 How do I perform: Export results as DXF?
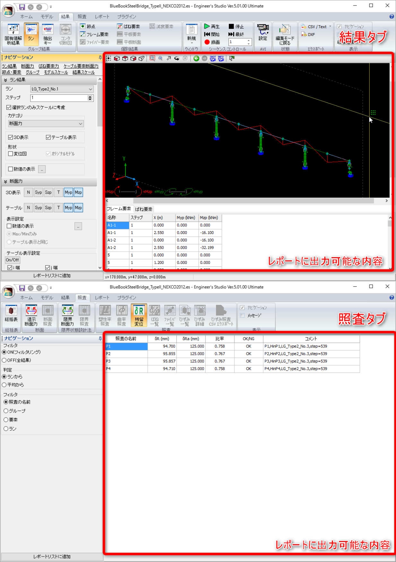(x=308, y=35)
